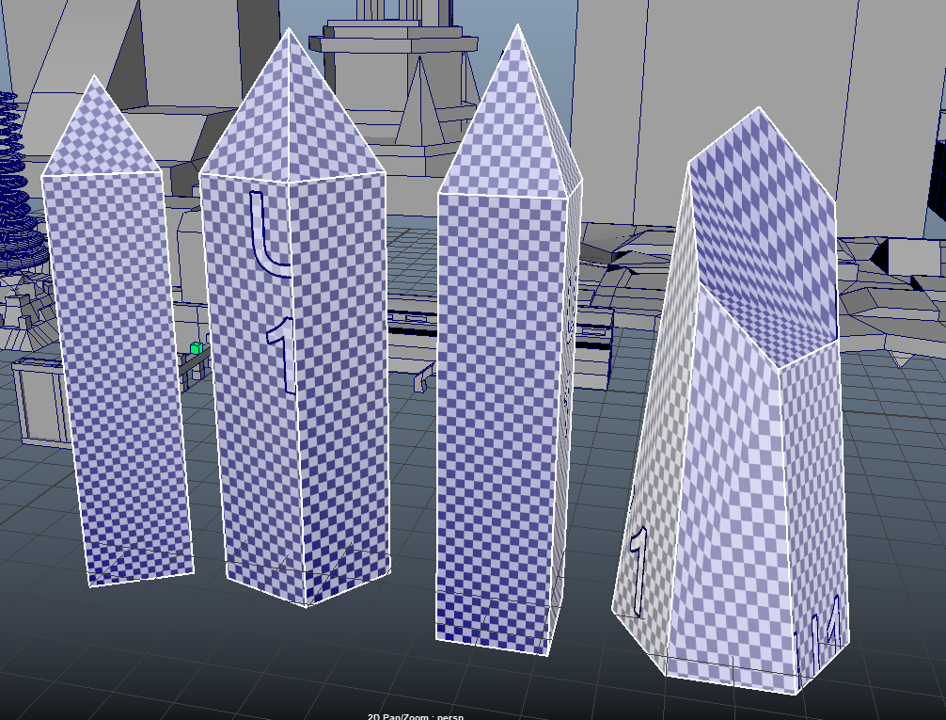Viewport: 946px width, 720px height.
Task: Select the small green cube
Action: (196, 348)
